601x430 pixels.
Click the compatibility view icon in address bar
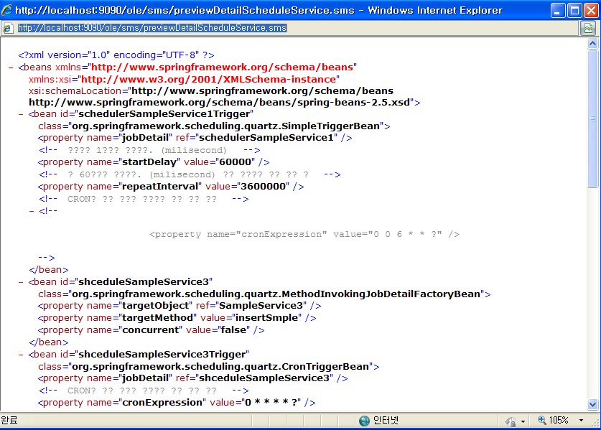pos(587,28)
